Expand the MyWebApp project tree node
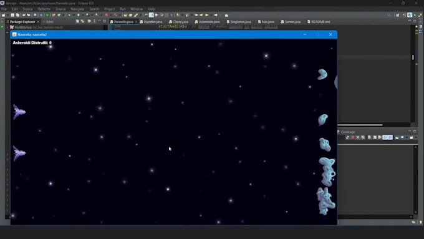The width and height of the screenshot is (424, 239). (x=7, y=27)
